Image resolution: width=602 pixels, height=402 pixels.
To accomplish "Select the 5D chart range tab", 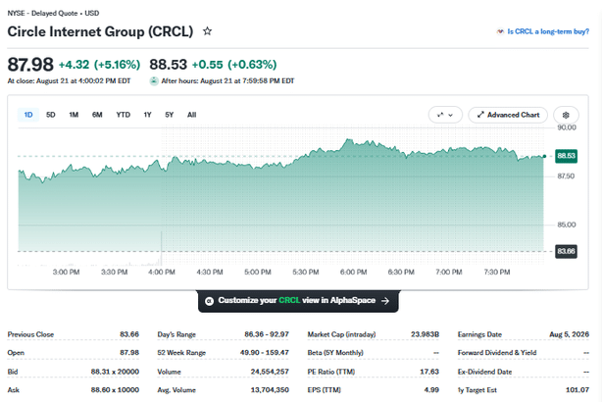I will click(51, 115).
